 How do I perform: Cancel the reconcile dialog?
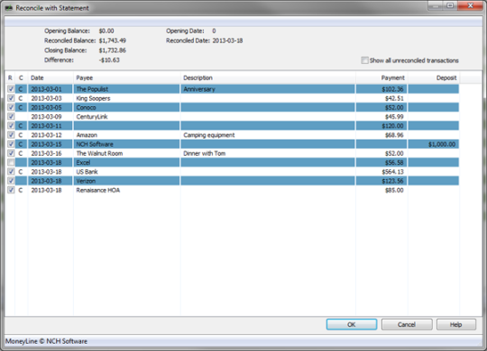pos(407,324)
